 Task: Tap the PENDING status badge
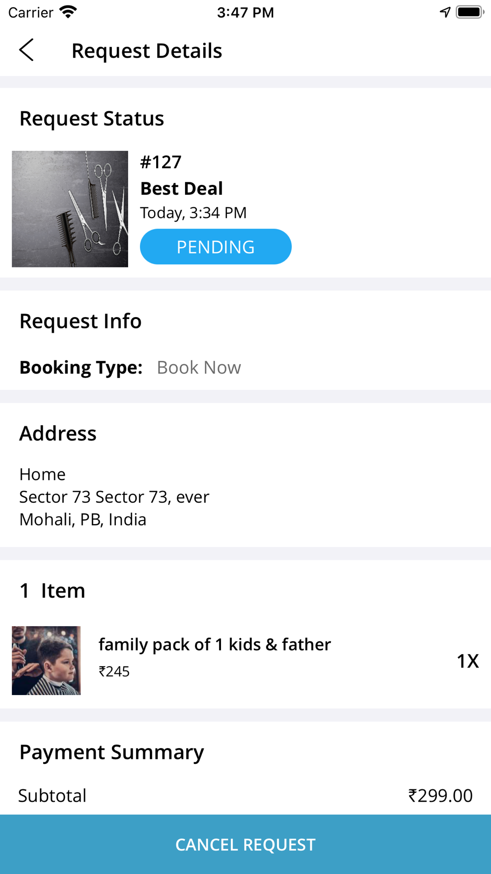(x=216, y=247)
